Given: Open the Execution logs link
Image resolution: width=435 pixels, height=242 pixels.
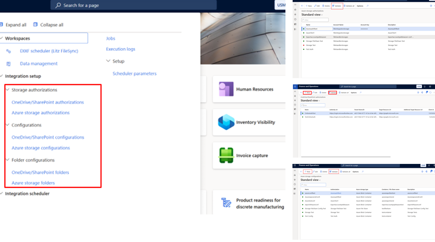Looking at the screenshot, I should 121,49.
